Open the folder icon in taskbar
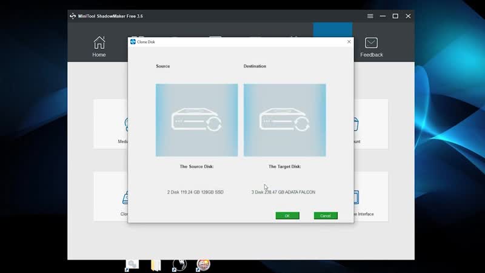This screenshot has width=485, height=273. 156,265
